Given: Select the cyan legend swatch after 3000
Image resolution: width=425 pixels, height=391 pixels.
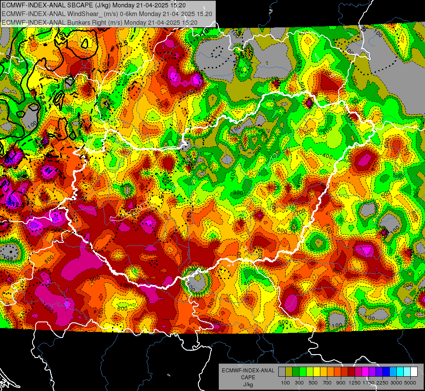Looking at the screenshot, I should (x=400, y=372).
